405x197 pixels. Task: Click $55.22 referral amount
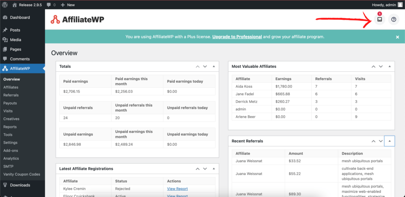point(295,174)
